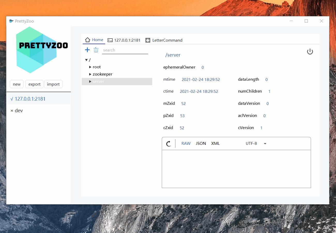Select RAW data format
336x233 pixels.
(x=186, y=143)
